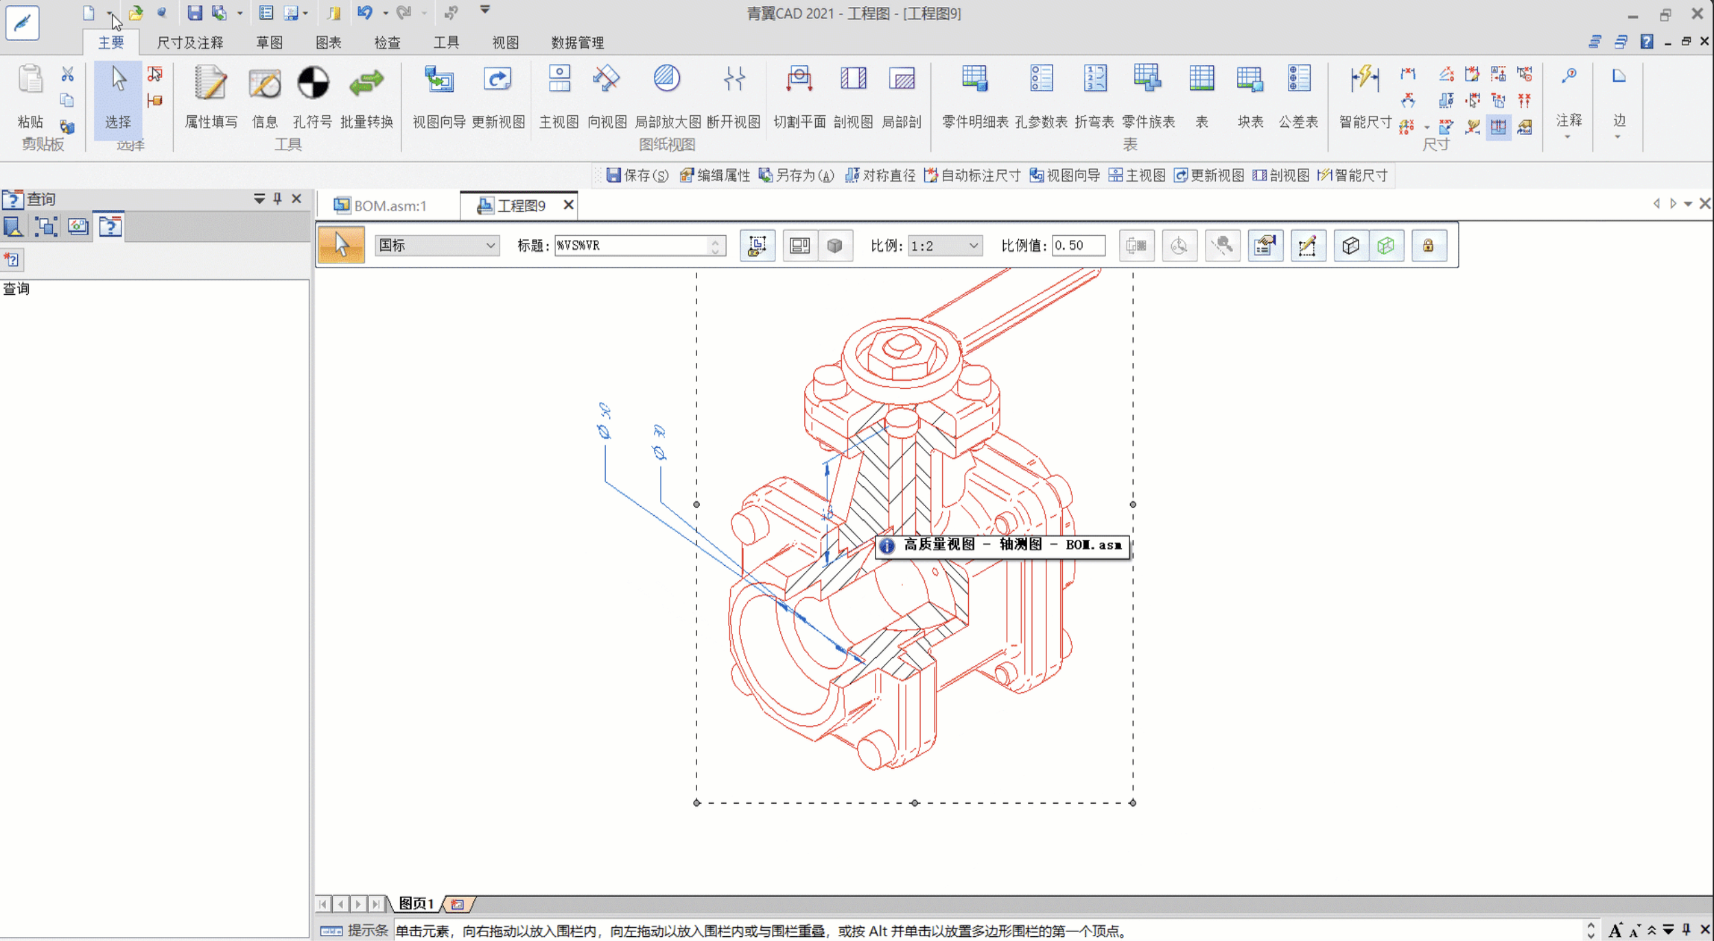Select the 孔符号 hole symbol tool

(x=312, y=97)
